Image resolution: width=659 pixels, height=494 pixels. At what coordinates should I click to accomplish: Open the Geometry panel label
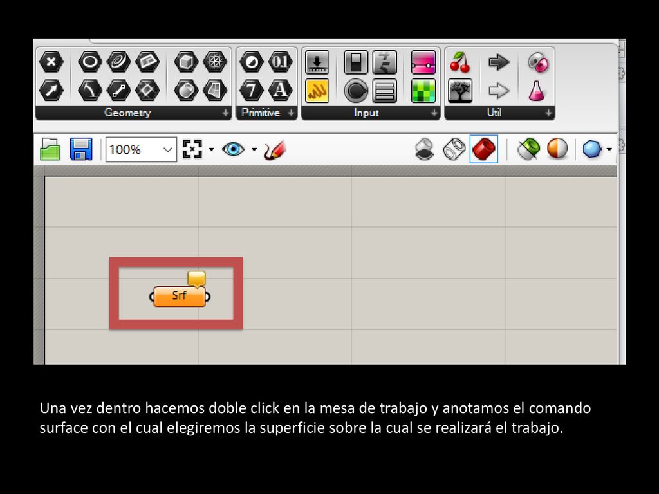127,113
